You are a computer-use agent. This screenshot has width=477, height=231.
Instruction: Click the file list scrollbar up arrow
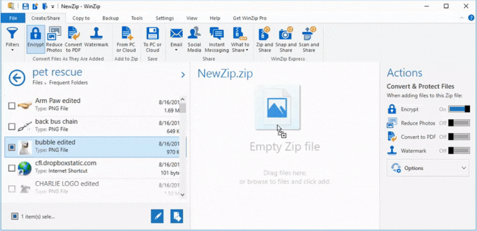click(x=183, y=99)
